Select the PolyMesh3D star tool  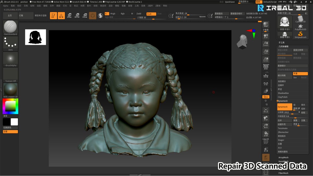(300, 27)
